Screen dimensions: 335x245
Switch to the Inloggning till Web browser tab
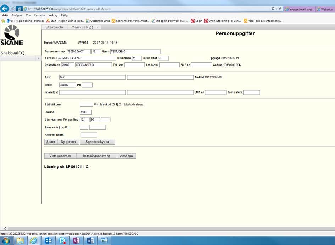tap(300, 9)
